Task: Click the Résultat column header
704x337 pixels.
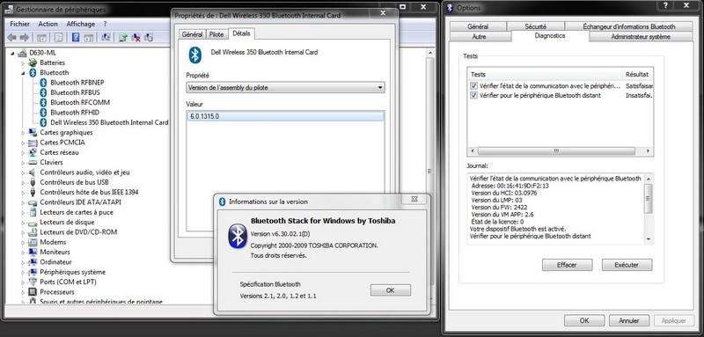Action: (638, 74)
